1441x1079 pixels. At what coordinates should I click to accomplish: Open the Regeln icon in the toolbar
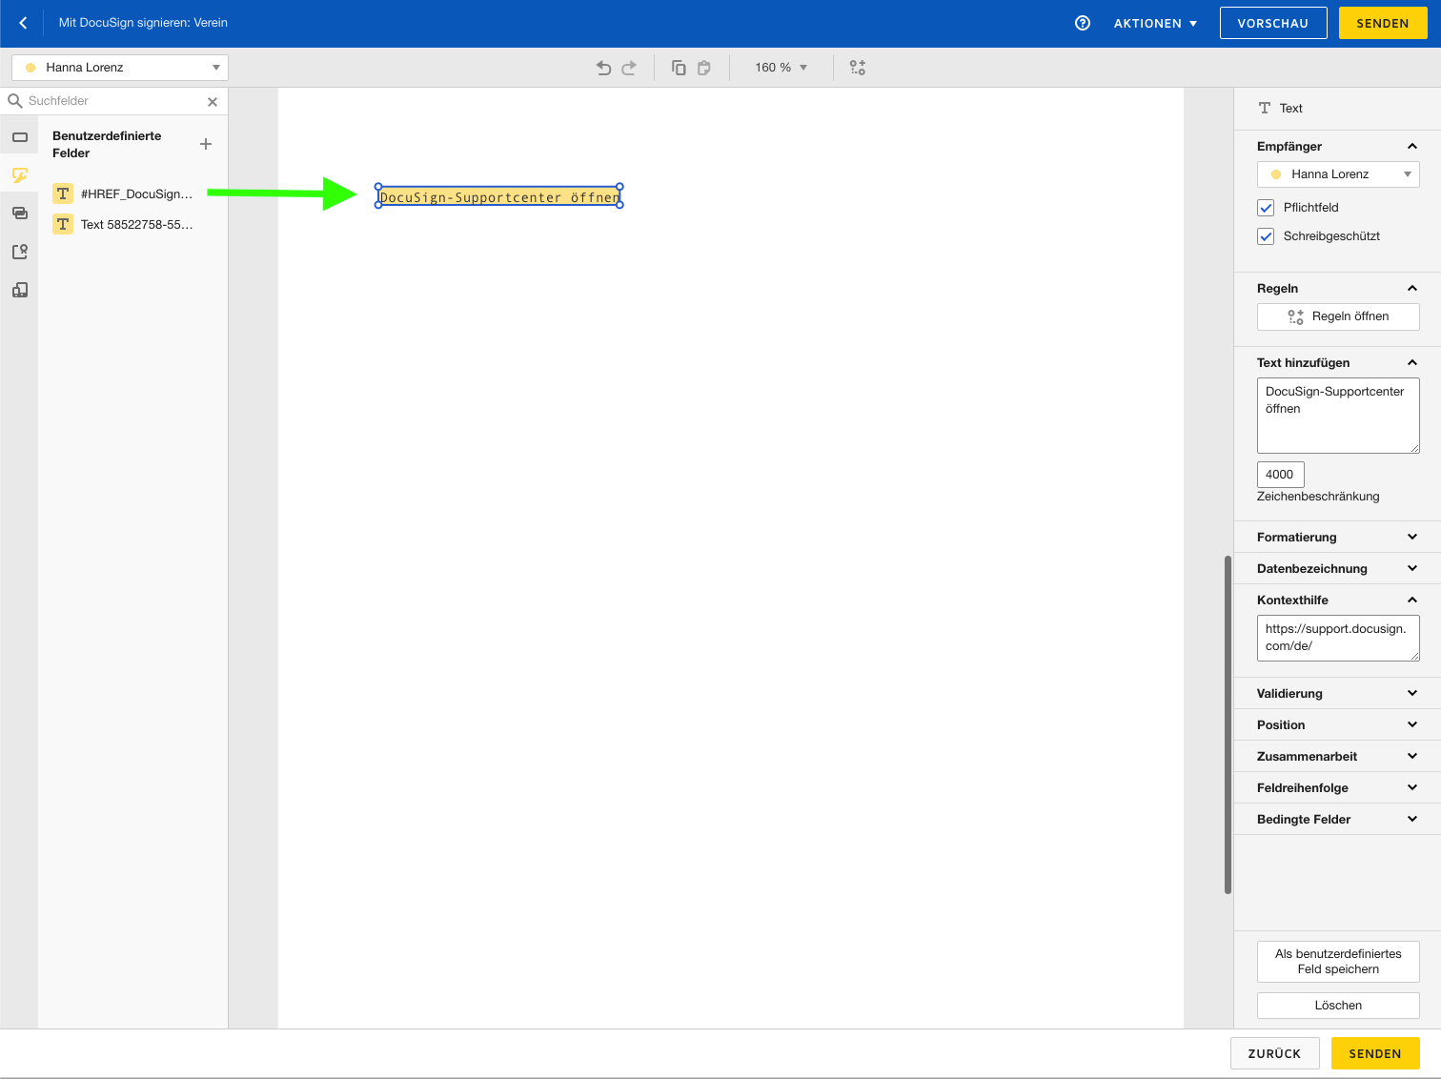click(x=857, y=67)
